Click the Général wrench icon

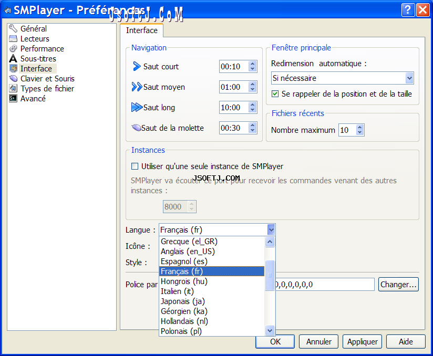pos(13,28)
